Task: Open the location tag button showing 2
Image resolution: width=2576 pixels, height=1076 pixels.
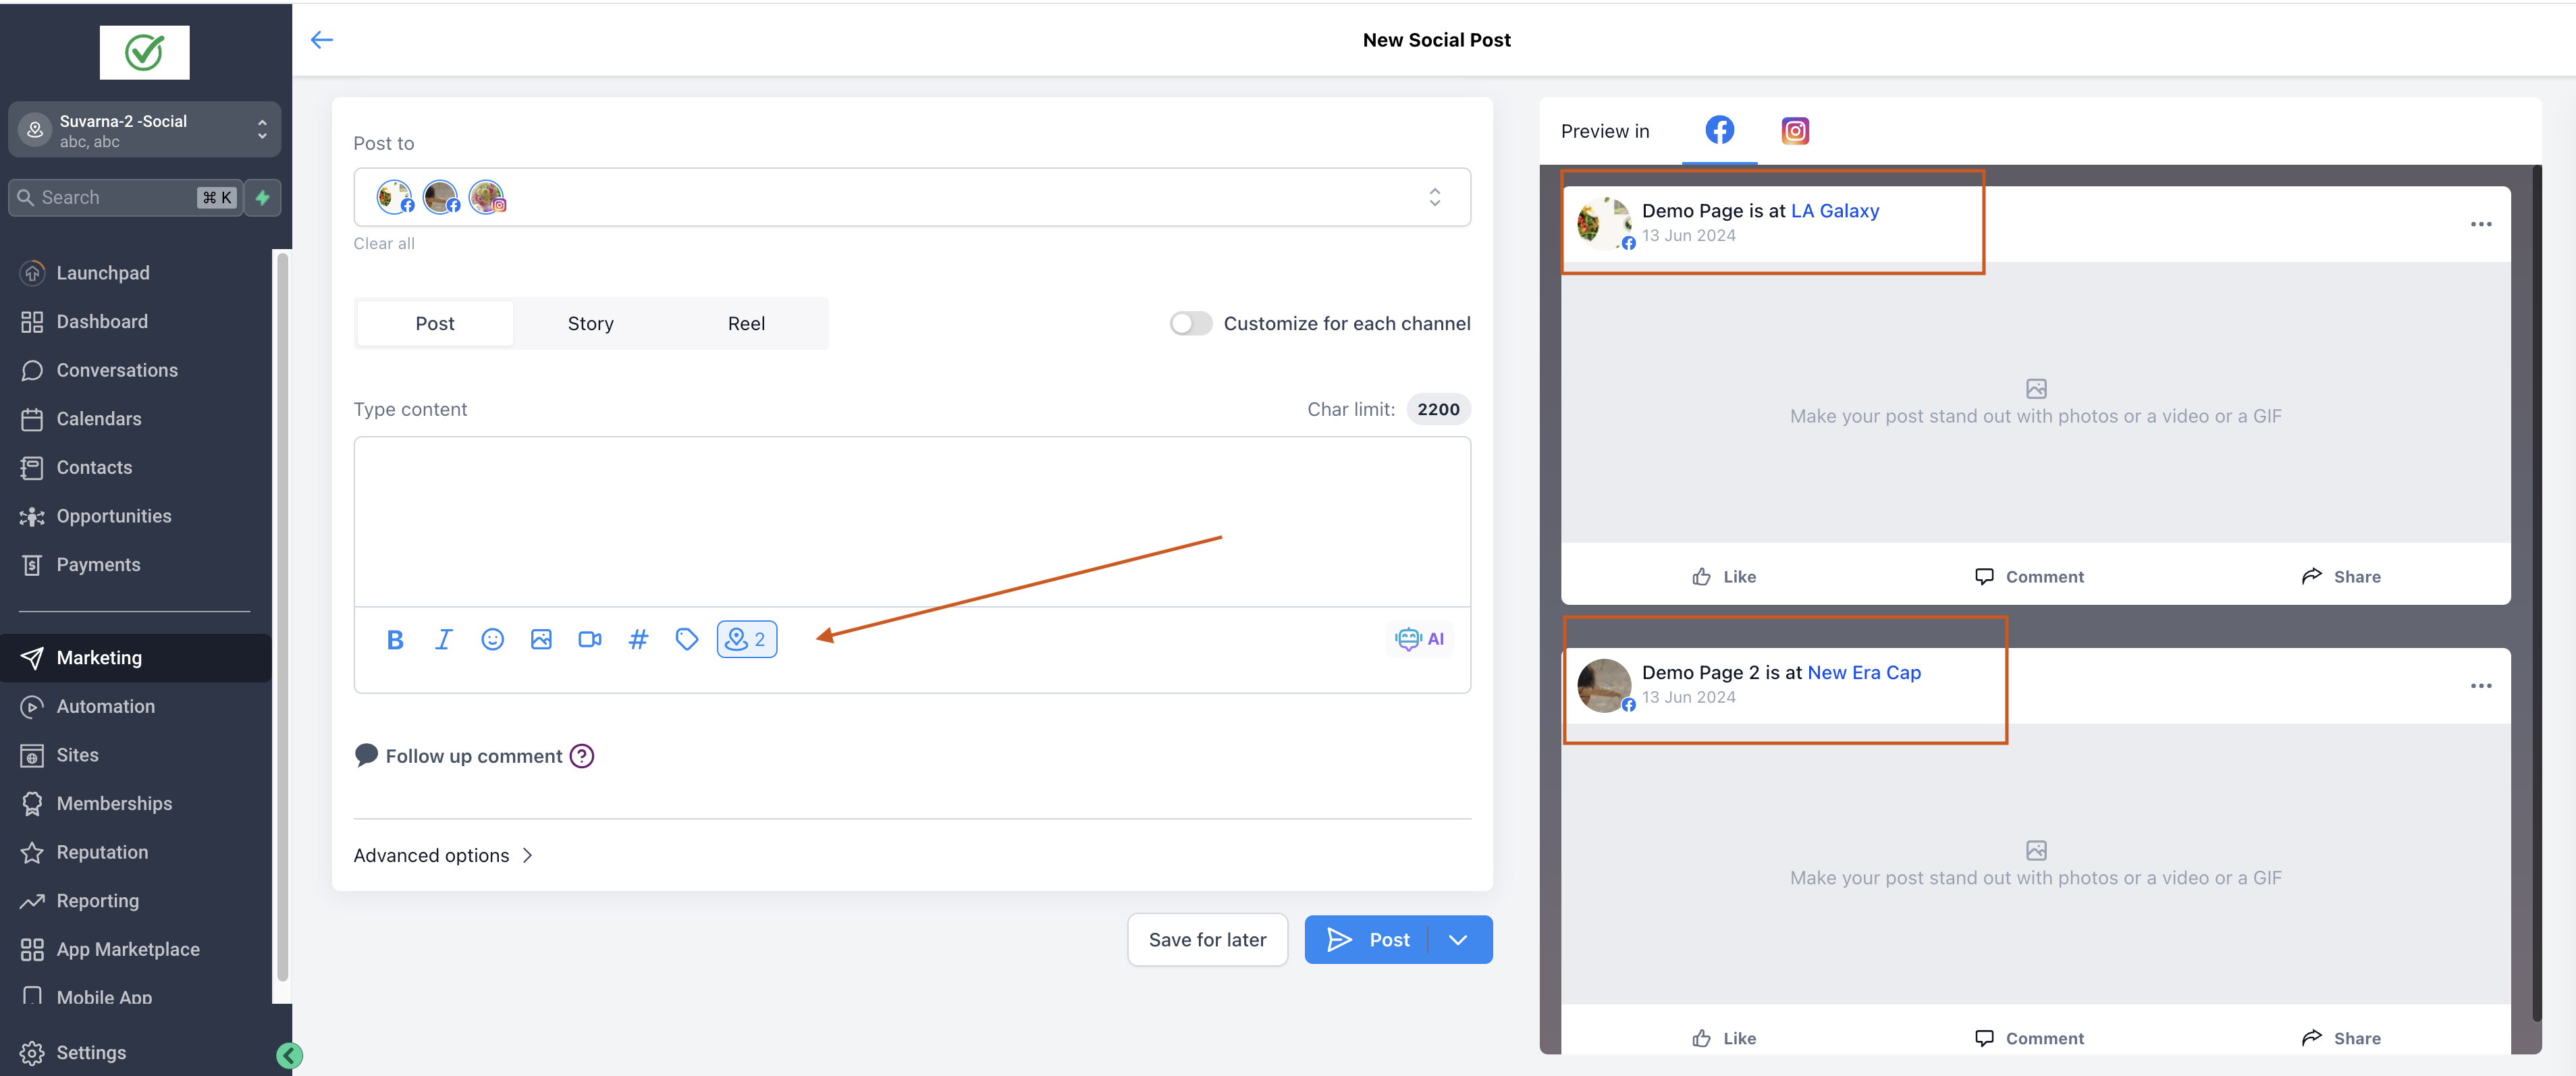Action: (746, 640)
